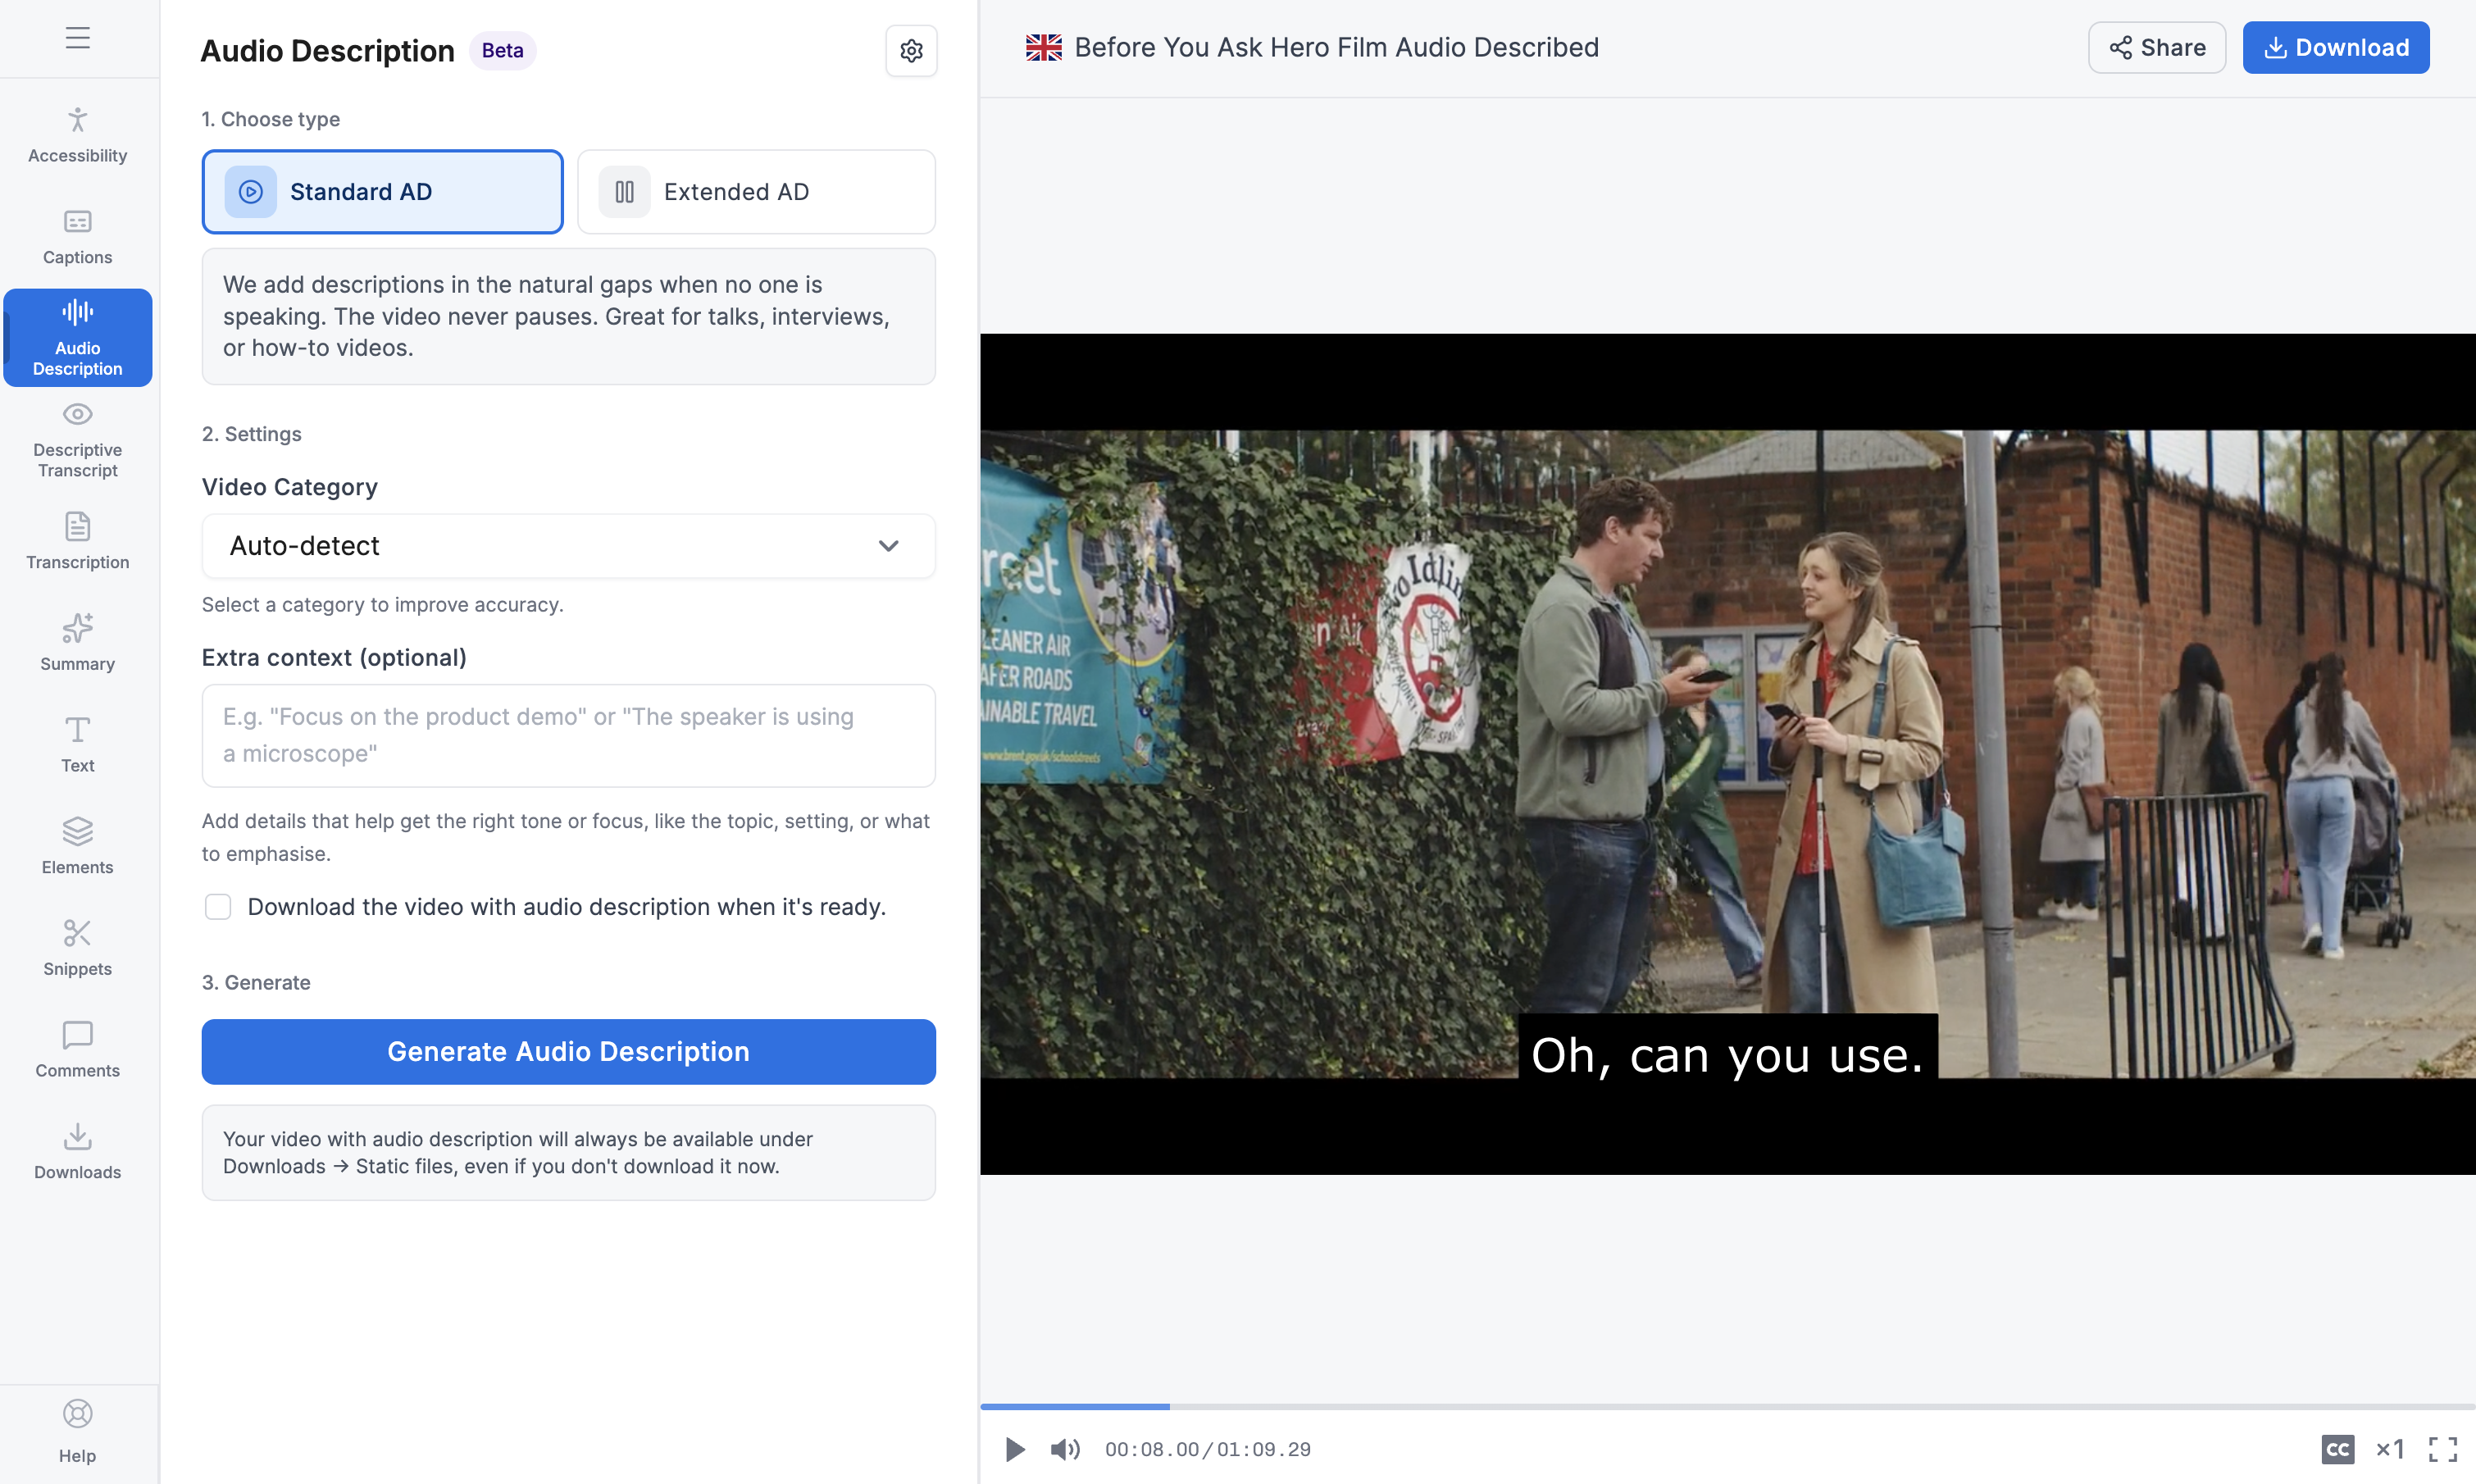Image resolution: width=2476 pixels, height=1484 pixels.
Task: Enable downloading the video when ready
Action: coord(218,906)
